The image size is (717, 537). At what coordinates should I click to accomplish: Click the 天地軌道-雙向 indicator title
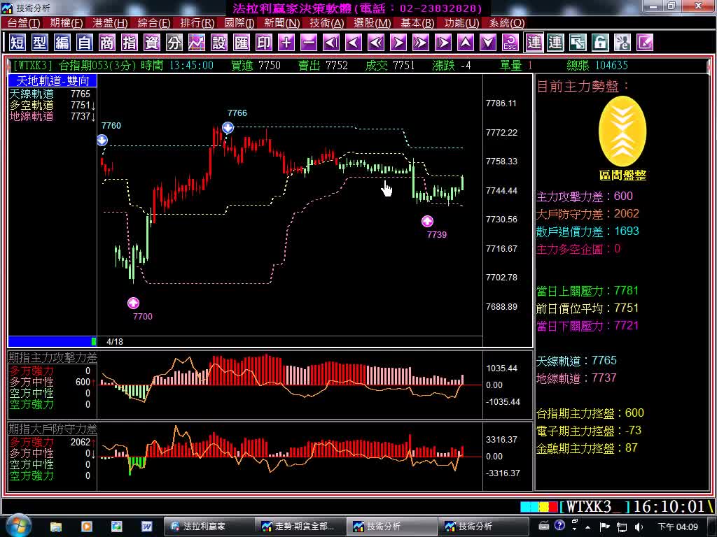click(53, 81)
